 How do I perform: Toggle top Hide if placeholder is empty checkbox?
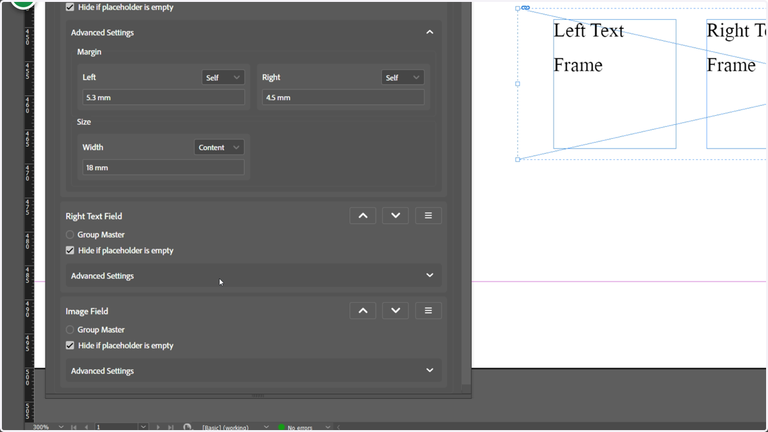(x=70, y=7)
